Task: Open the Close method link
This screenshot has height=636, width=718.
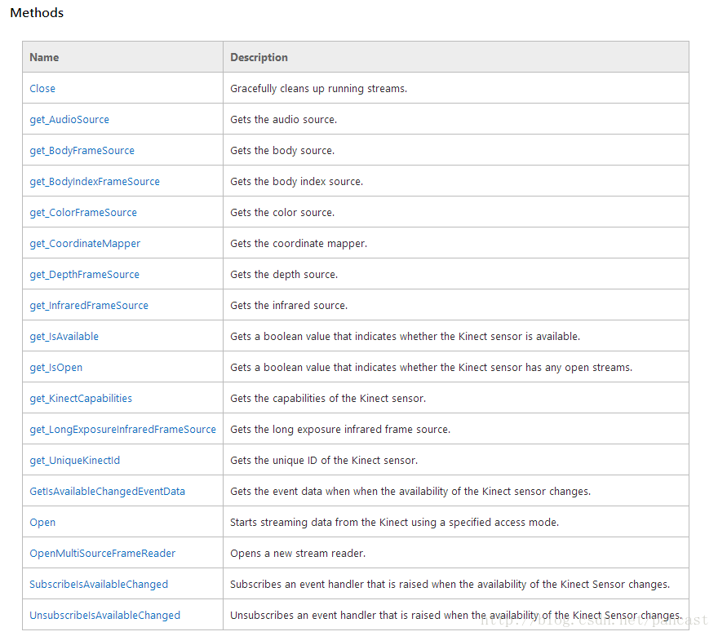Action: [x=42, y=88]
